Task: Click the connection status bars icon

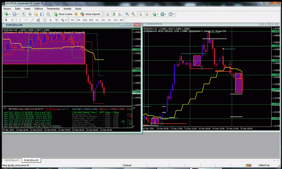Action: pos(249,165)
